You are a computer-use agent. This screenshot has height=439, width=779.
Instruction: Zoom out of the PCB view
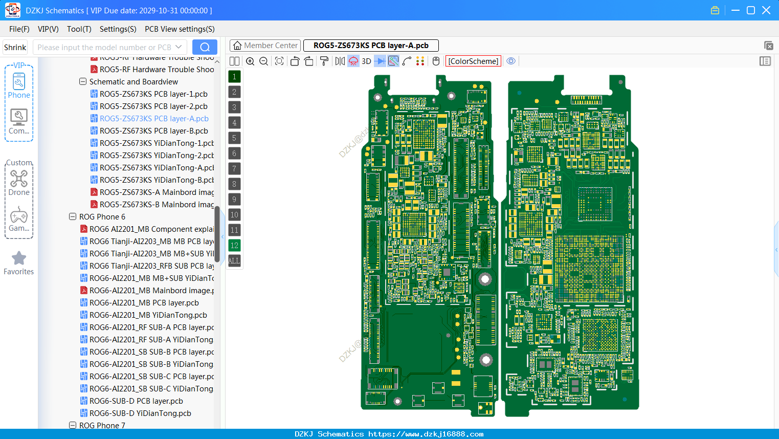(x=264, y=61)
